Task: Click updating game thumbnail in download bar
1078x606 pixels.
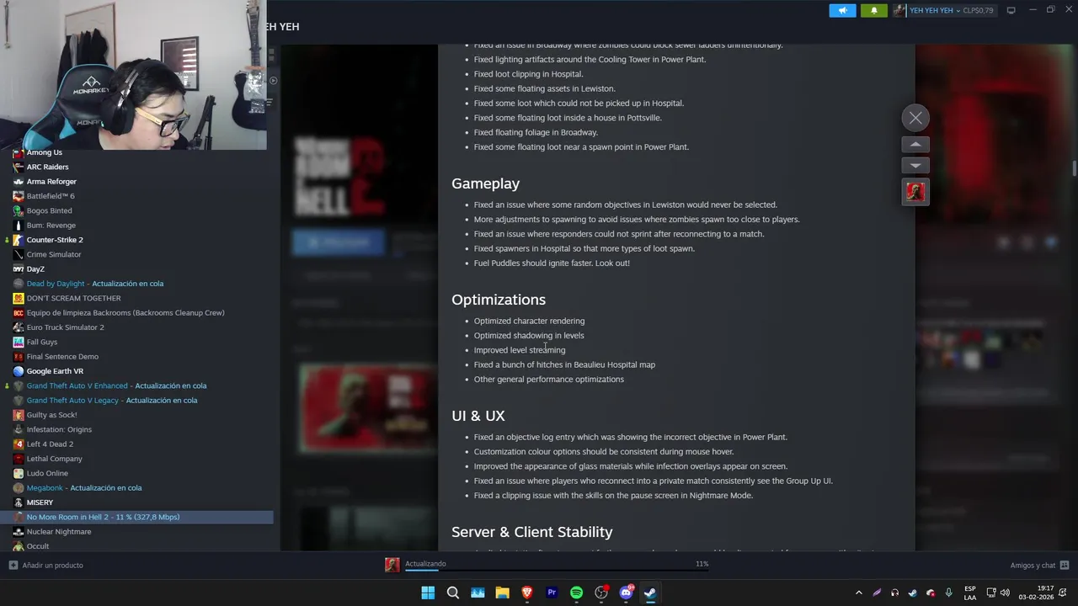Action: (392, 565)
